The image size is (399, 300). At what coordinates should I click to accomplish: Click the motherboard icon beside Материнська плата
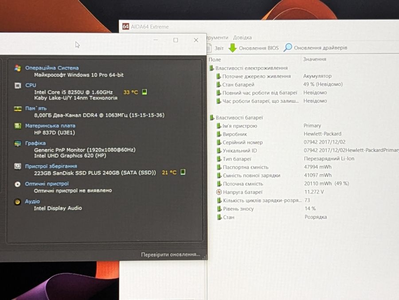tap(18, 126)
